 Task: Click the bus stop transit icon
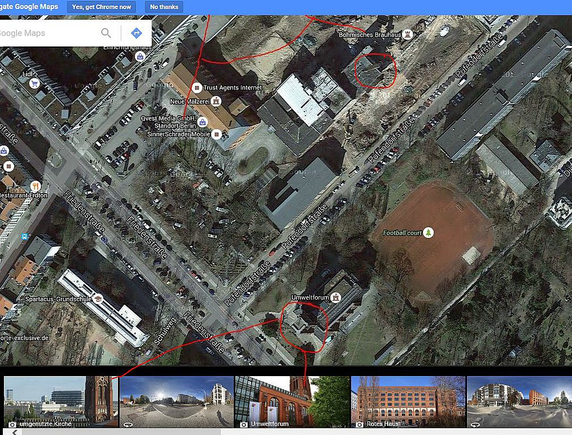pos(24,237)
